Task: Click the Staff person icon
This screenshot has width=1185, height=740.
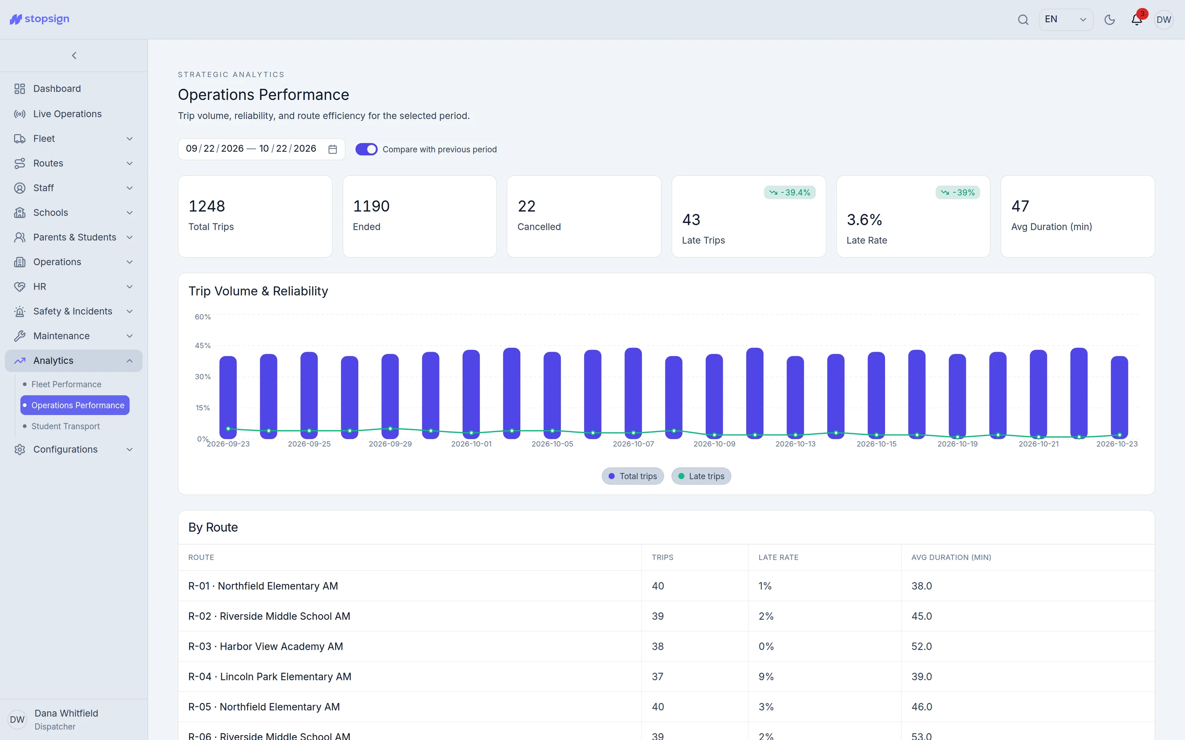Action: click(x=20, y=188)
